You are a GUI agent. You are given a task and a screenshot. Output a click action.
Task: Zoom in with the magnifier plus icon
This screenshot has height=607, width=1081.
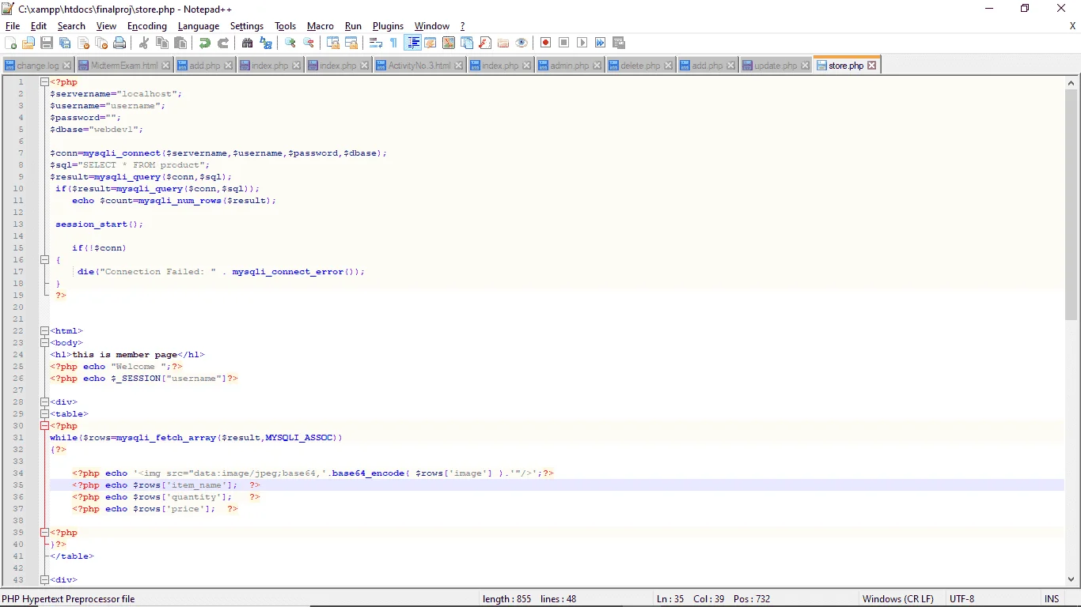[290, 43]
